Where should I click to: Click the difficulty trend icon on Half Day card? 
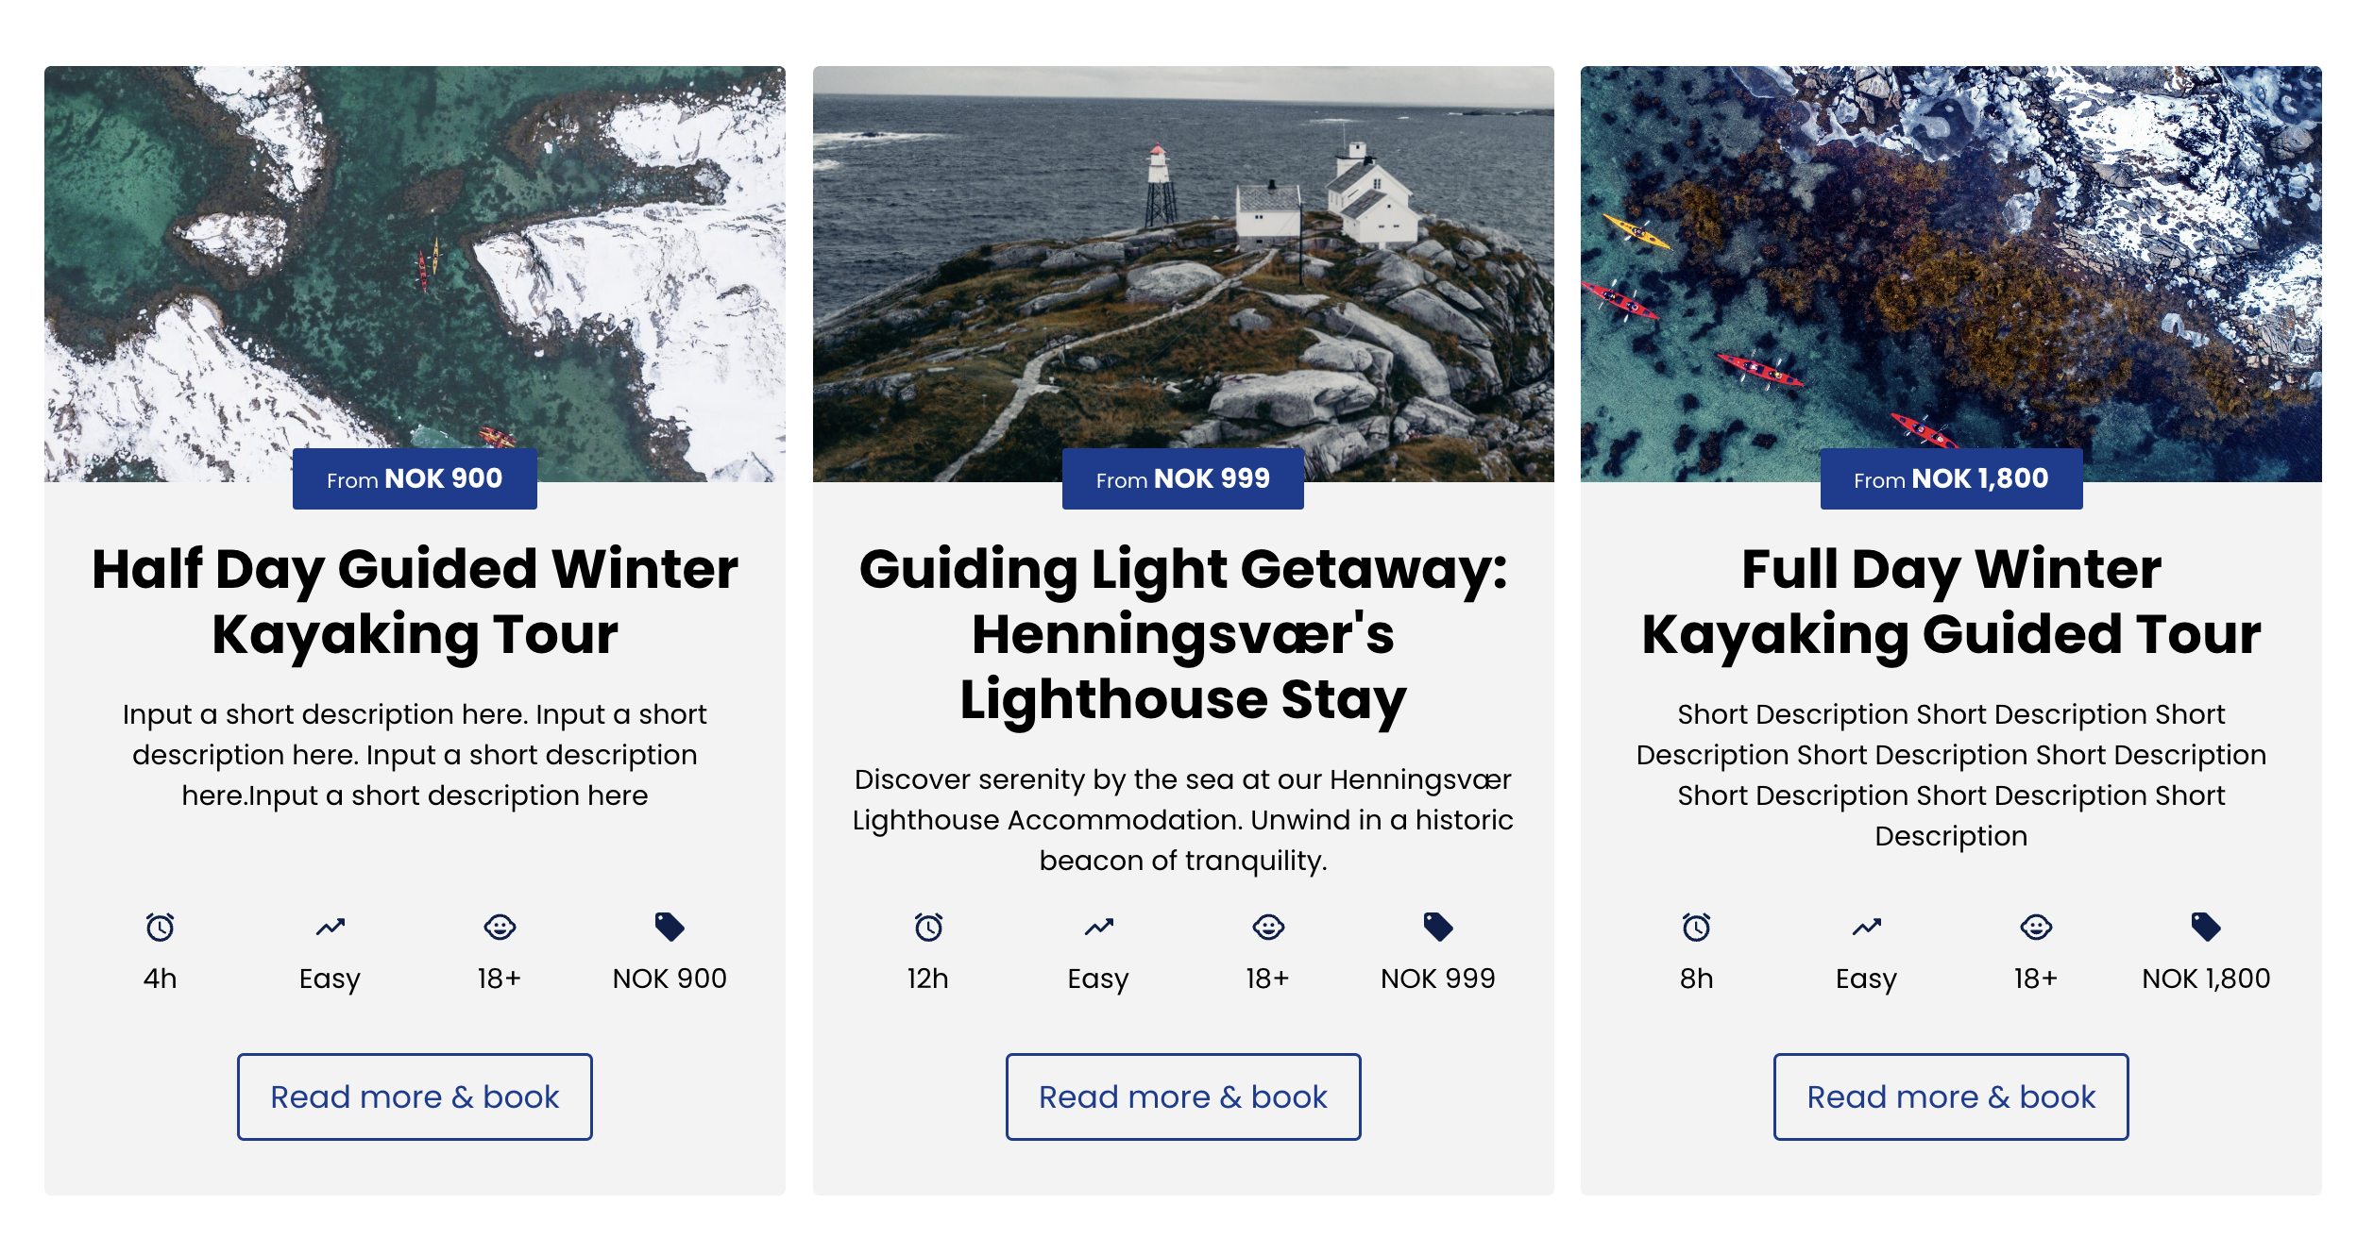(330, 927)
